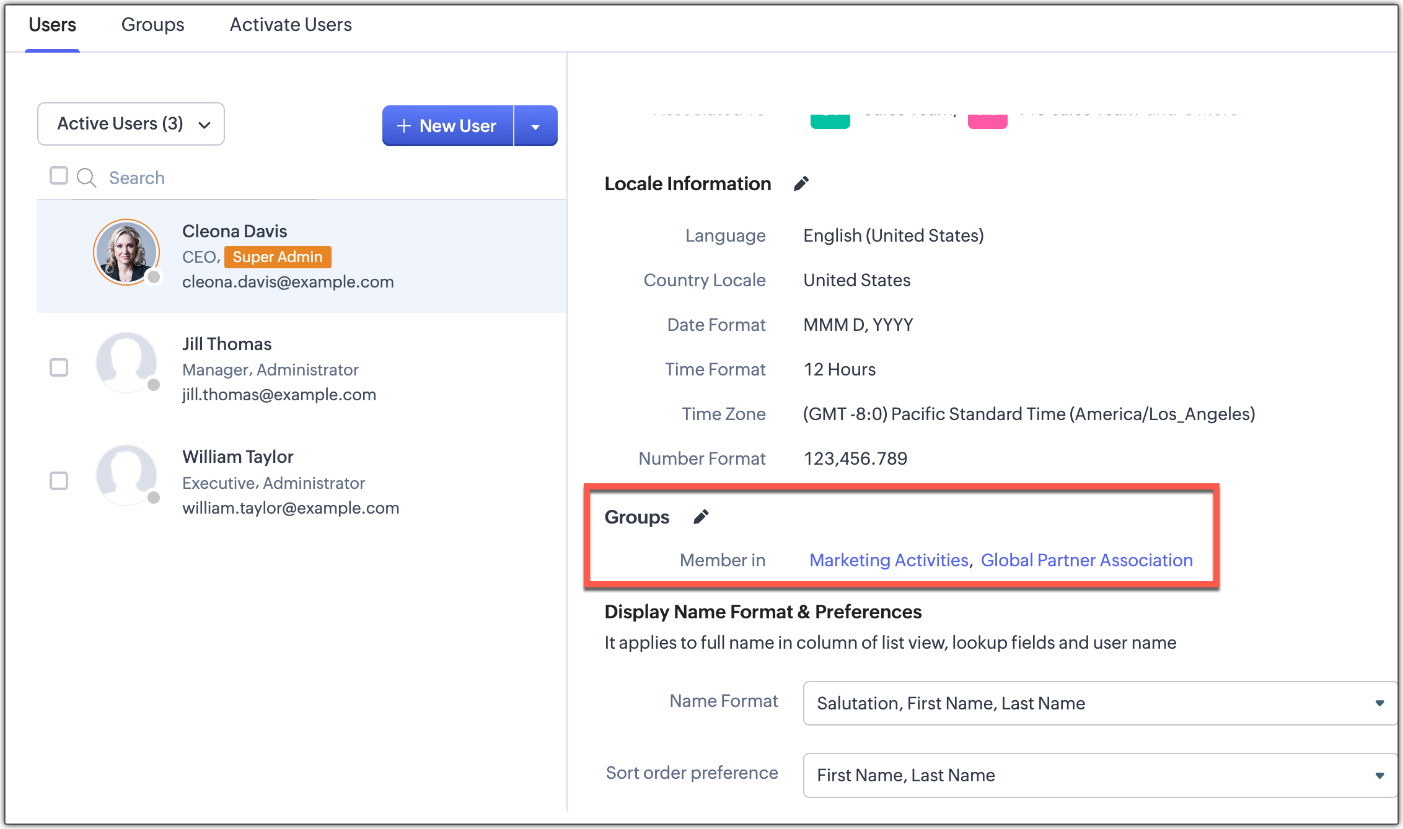
Task: Open the Activate Users tab
Action: (291, 25)
